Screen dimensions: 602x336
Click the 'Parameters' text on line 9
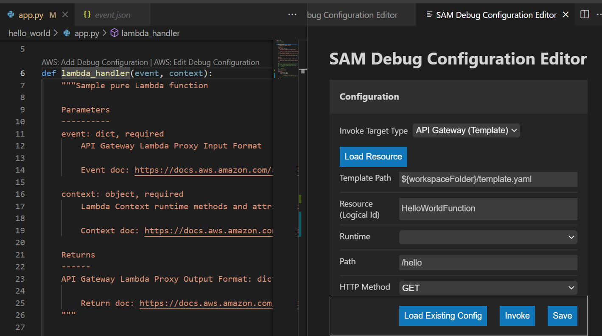[x=85, y=109]
